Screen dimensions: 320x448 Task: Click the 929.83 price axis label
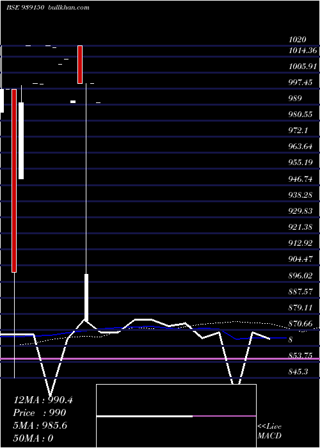[x=300, y=211]
